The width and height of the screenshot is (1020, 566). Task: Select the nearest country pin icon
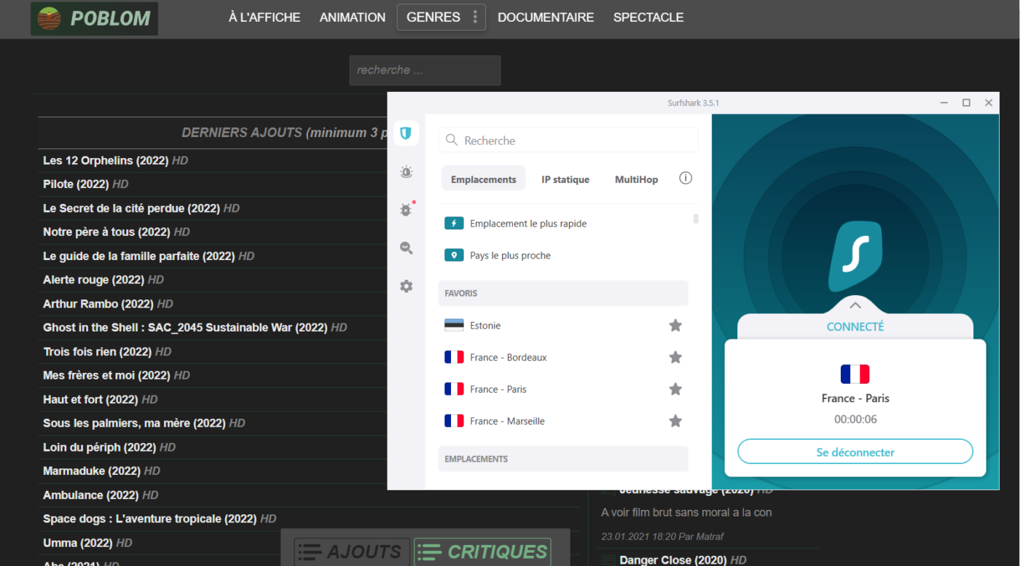coord(454,256)
